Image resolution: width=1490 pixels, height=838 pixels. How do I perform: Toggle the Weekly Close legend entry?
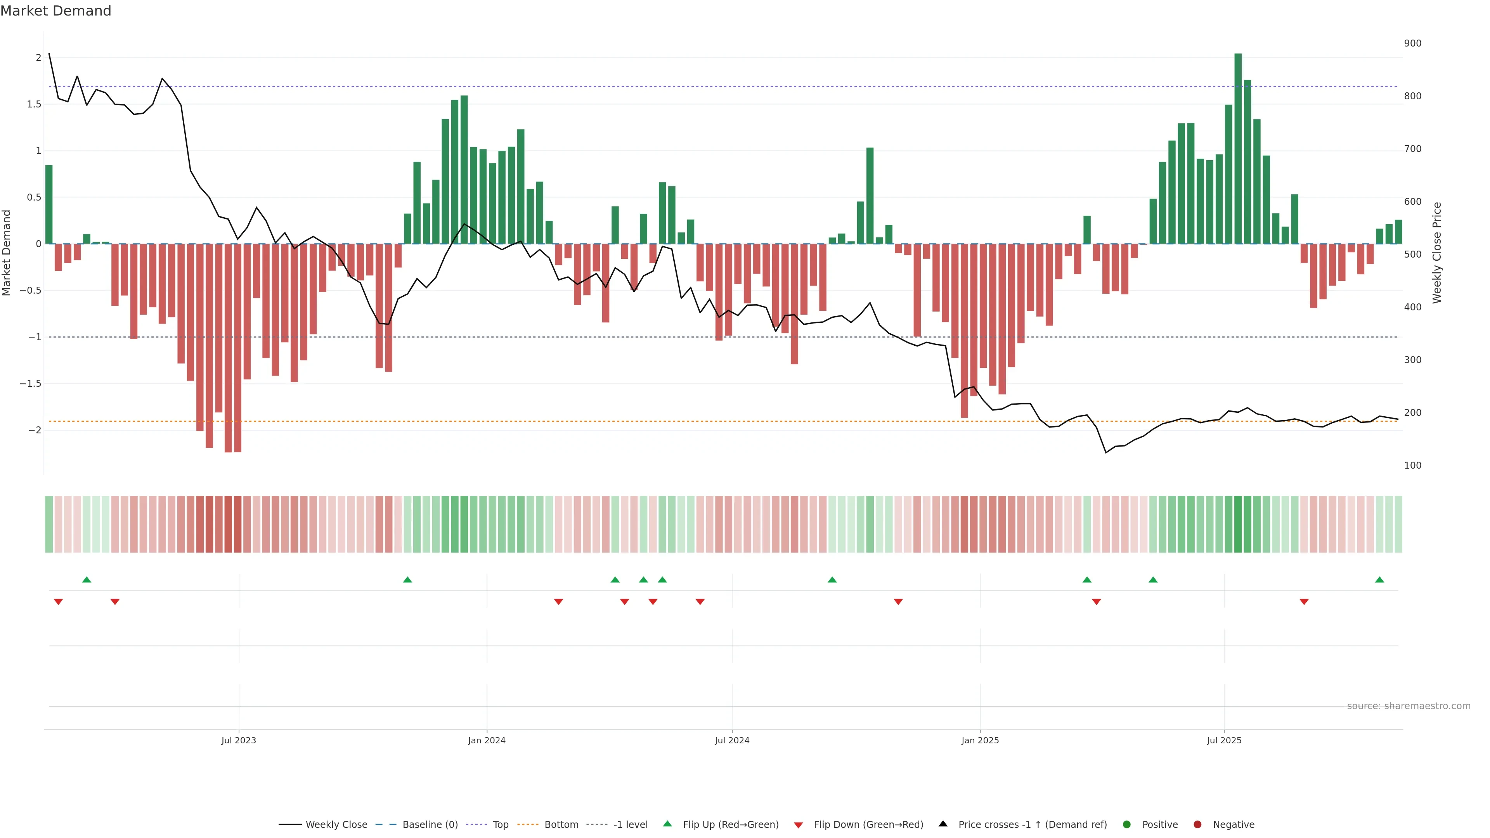336,824
